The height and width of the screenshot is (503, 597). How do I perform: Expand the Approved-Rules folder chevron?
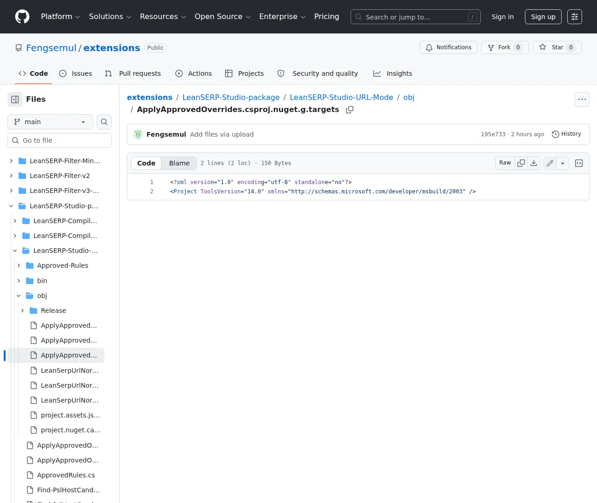tap(19, 265)
